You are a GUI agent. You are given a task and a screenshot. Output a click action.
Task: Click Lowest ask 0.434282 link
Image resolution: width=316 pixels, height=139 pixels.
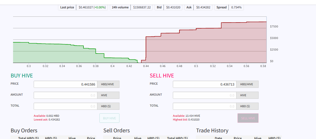click(47, 120)
